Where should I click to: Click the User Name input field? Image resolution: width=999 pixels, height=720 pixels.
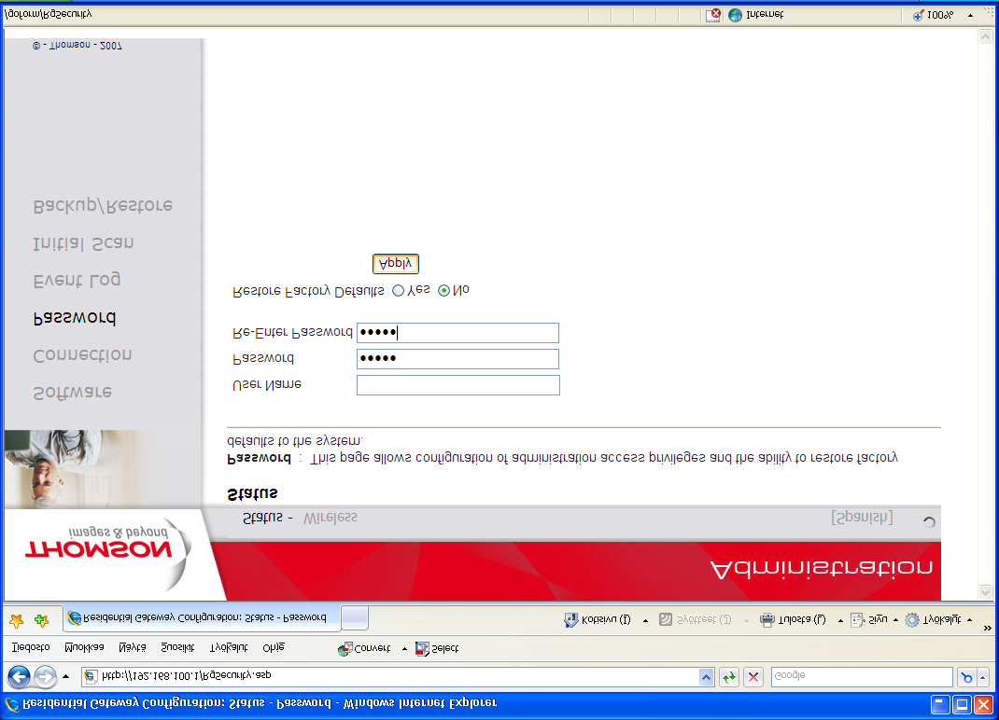pyautogui.click(x=458, y=385)
